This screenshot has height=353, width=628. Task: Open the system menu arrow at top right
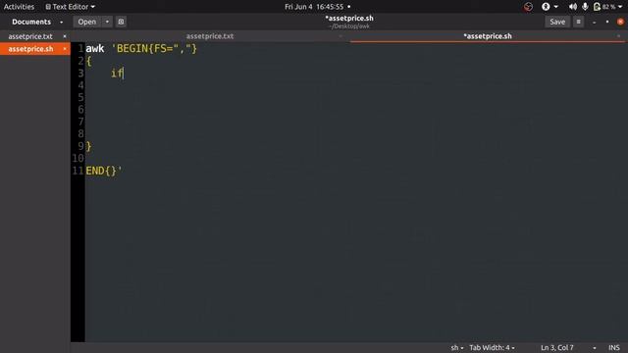pos(620,7)
